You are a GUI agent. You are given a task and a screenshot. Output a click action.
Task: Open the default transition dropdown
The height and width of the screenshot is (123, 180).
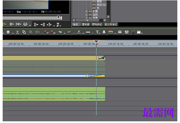pos(93,33)
